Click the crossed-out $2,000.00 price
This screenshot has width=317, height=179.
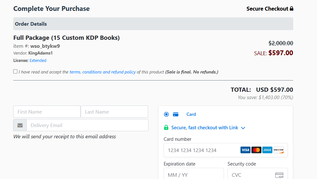(281, 43)
